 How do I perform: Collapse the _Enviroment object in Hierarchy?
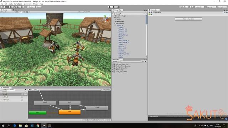pyautogui.click(x=114, y=23)
